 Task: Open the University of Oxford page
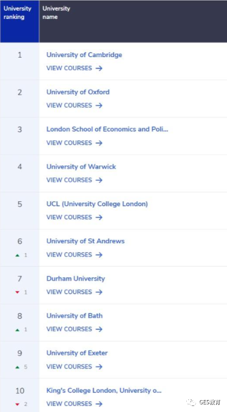[x=78, y=92]
